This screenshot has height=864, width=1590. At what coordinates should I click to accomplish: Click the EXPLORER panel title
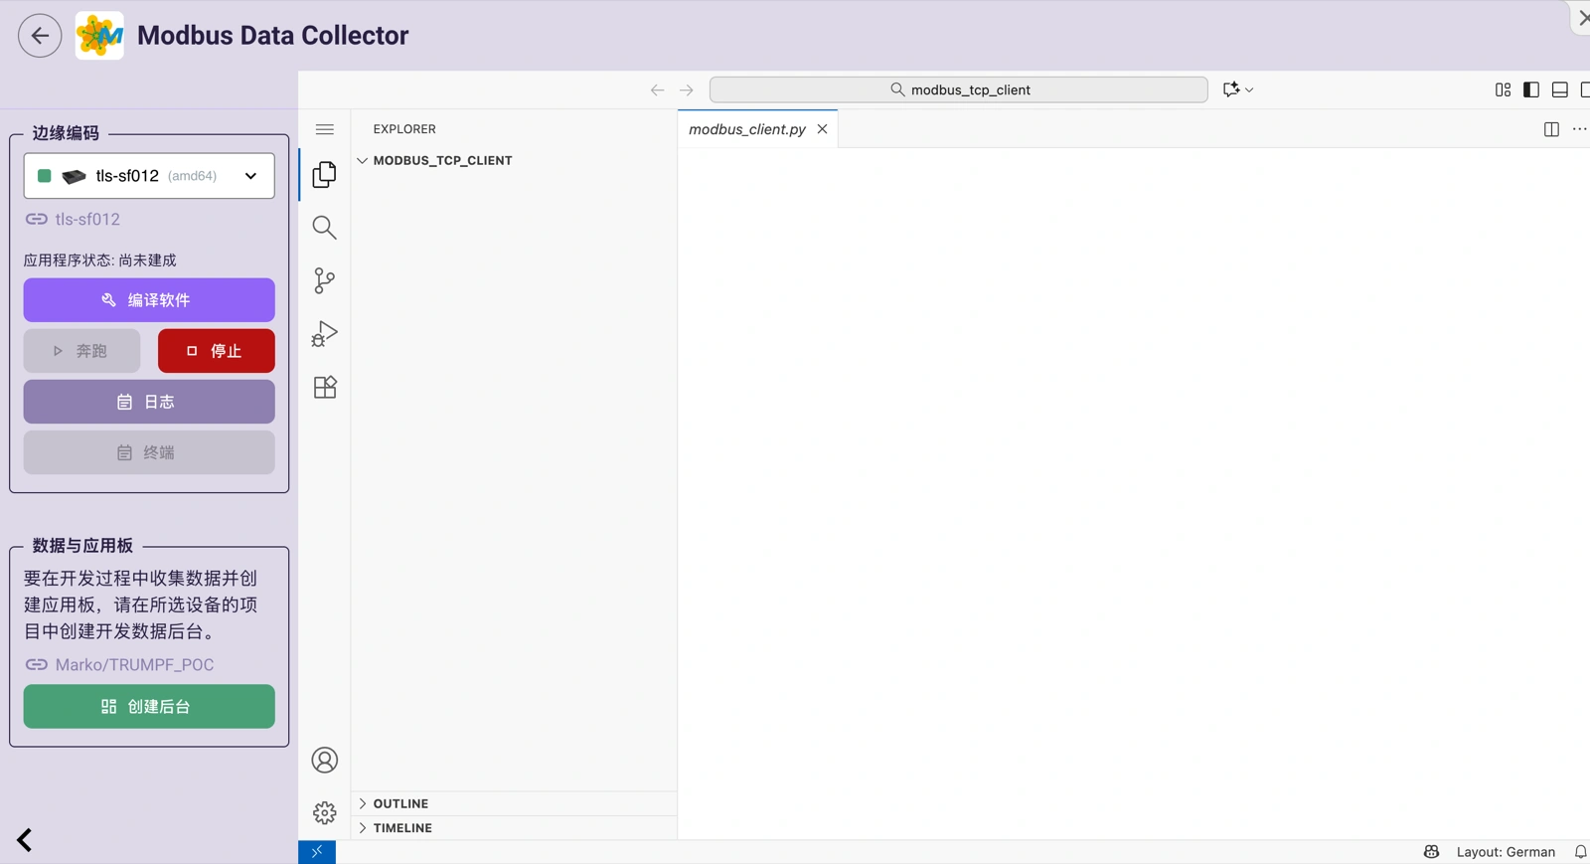tap(404, 129)
